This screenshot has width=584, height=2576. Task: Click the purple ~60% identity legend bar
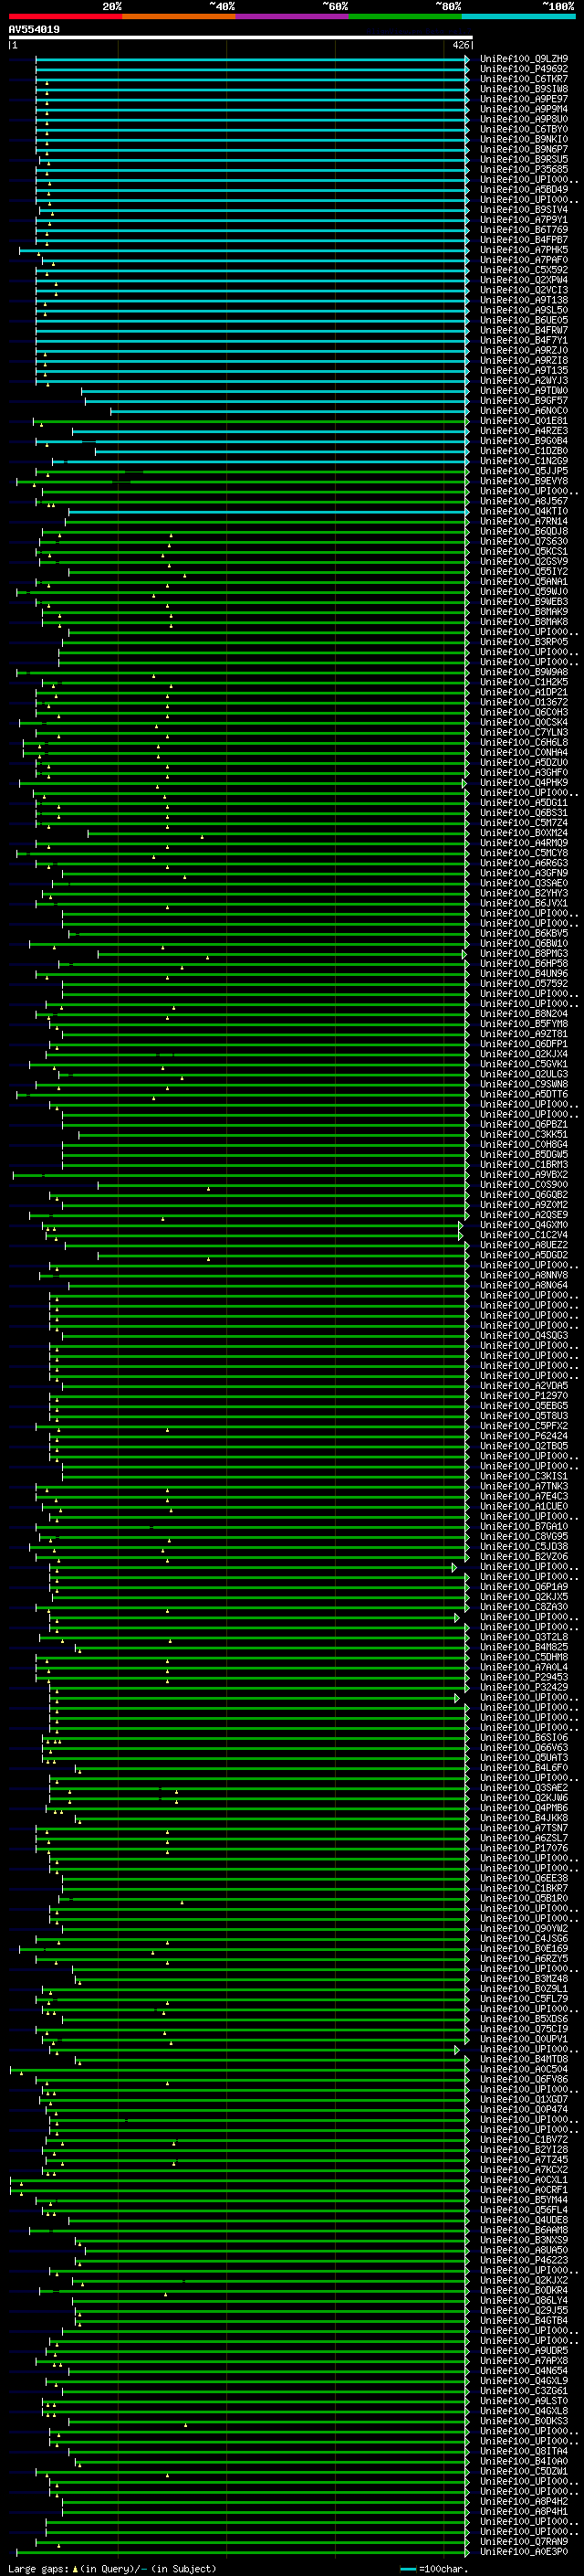pos(293,16)
